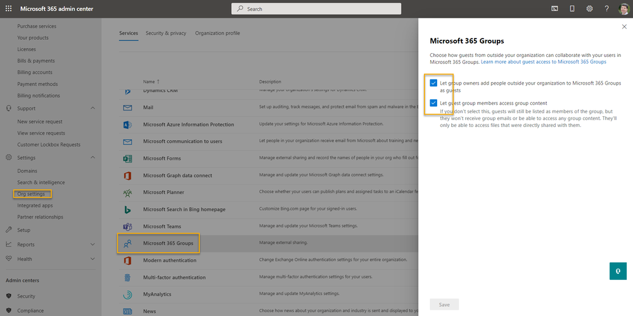Screen dimensions: 633x316
Task: Click the Save button
Action: click(444, 305)
